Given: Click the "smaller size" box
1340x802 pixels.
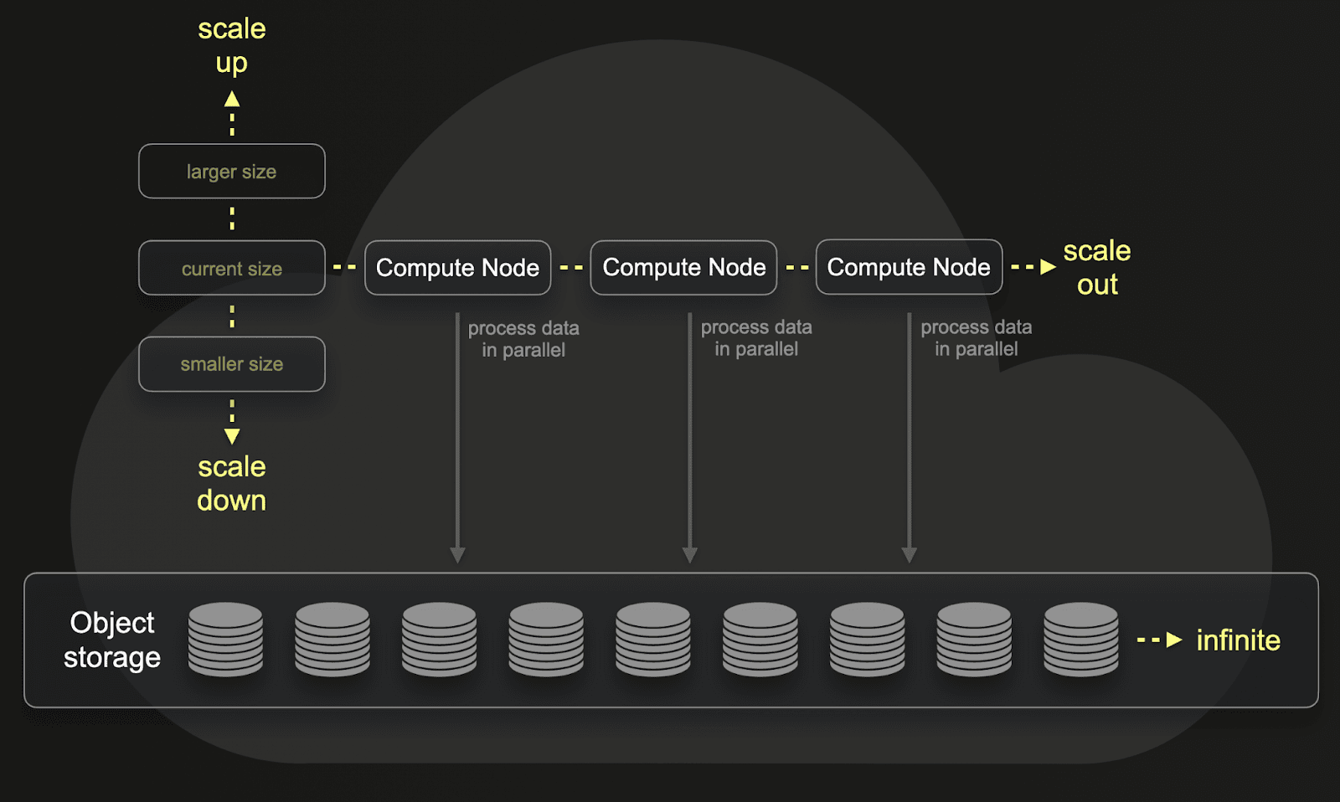Looking at the screenshot, I should tap(231, 364).
